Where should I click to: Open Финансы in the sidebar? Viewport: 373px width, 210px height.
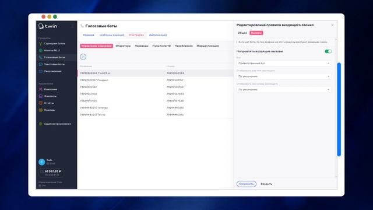pyautogui.click(x=50, y=96)
